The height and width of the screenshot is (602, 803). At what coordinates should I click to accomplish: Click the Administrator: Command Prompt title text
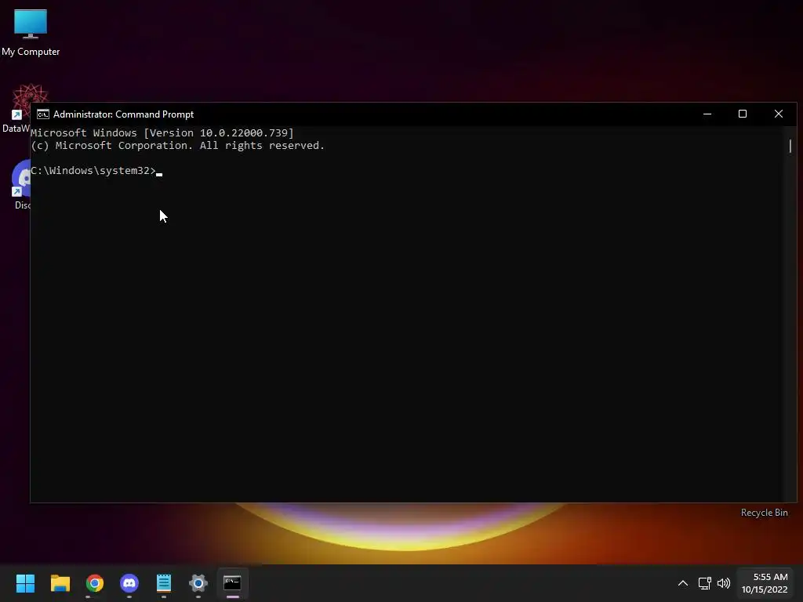(123, 114)
